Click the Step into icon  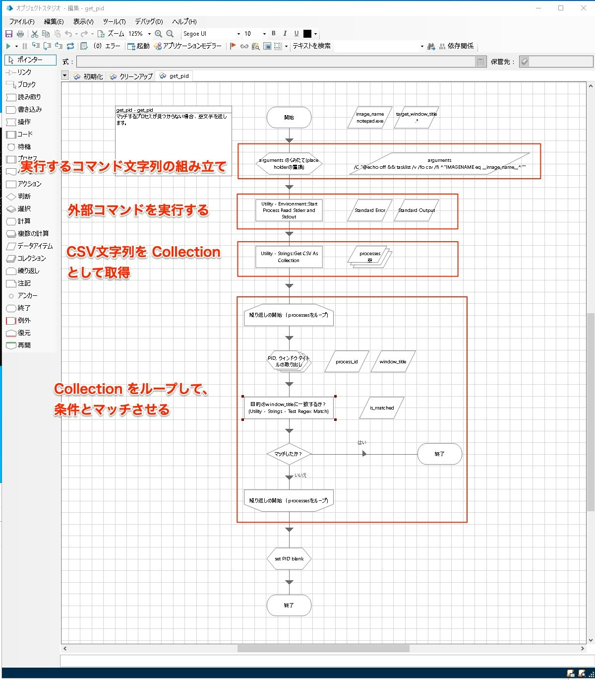[36, 46]
